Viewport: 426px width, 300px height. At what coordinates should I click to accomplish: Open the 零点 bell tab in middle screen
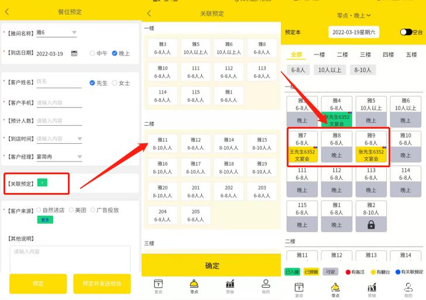[194, 286]
